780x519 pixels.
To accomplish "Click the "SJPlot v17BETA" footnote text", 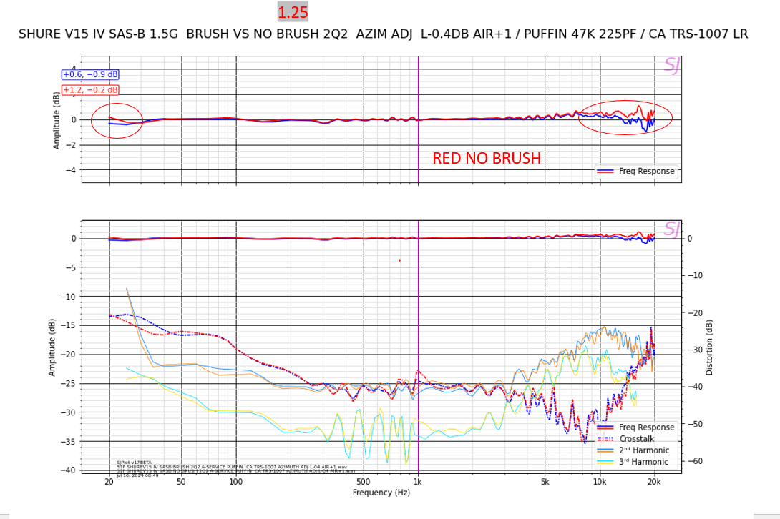I will click(x=134, y=463).
